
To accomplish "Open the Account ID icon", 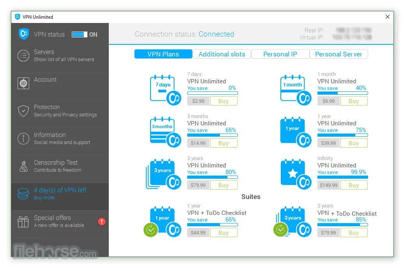I will [x=23, y=83].
